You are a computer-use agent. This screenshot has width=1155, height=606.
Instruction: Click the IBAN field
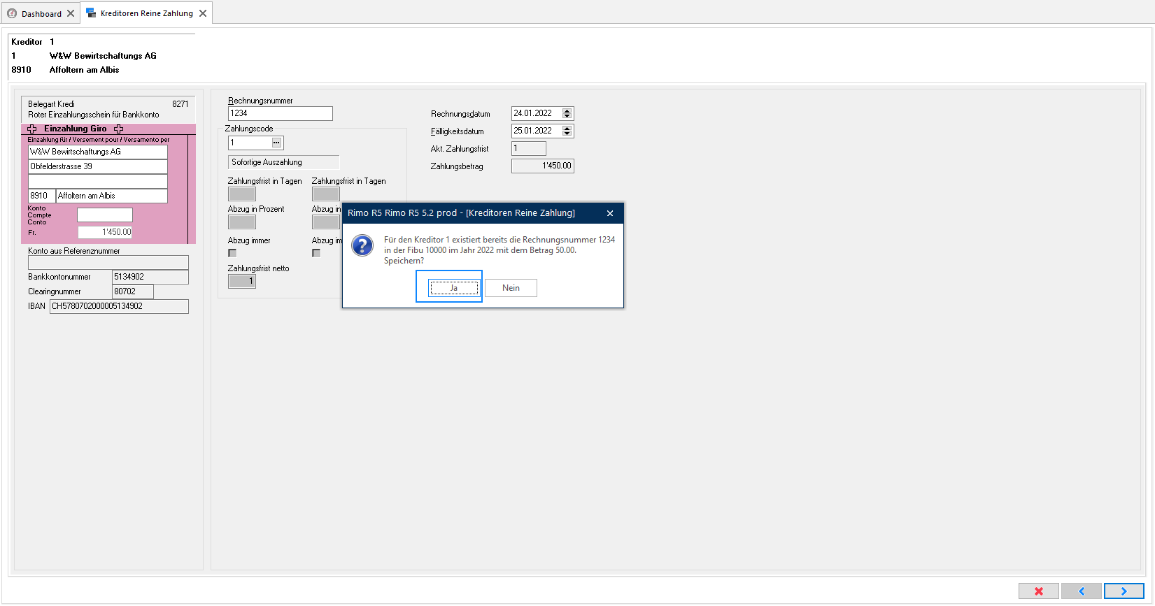click(119, 306)
